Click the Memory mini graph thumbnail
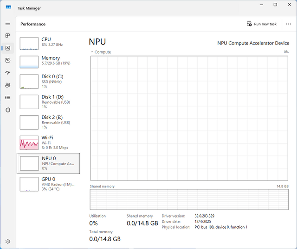This screenshot has height=249, width=297. [x=29, y=62]
